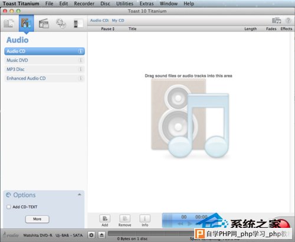This screenshot has height=242, width=295.
Task: Open the media browser icon
Action: 276,20
